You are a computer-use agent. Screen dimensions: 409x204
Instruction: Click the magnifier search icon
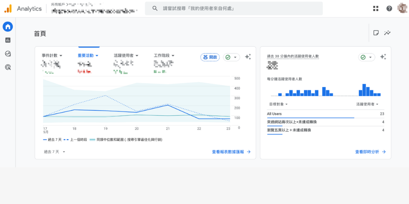(x=155, y=9)
